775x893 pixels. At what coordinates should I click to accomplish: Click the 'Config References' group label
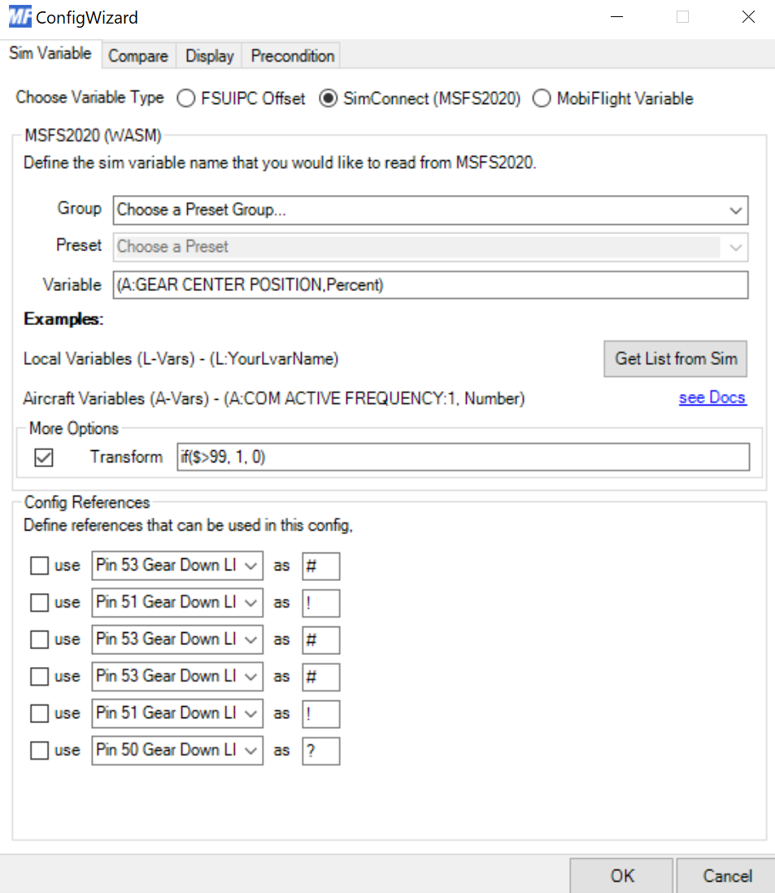pos(87,502)
